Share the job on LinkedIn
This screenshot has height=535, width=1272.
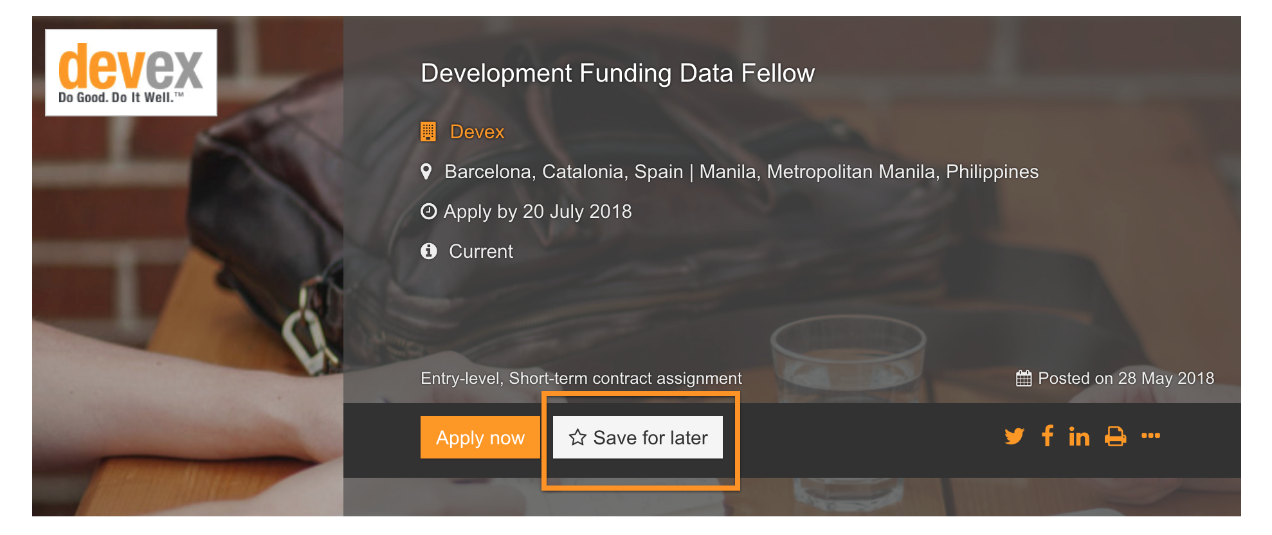pyautogui.click(x=1079, y=437)
